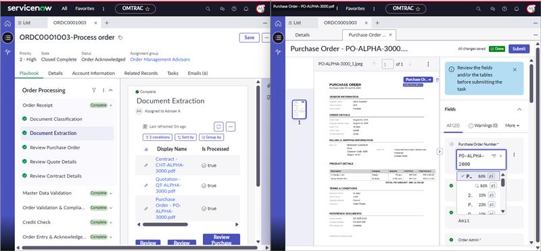
Task: Submit the Purchase Order extraction task
Action: tap(519, 49)
